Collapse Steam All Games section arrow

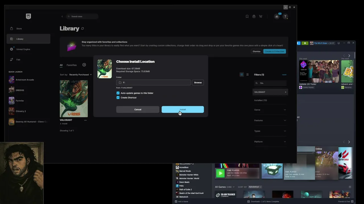pyautogui.click(x=350, y=187)
